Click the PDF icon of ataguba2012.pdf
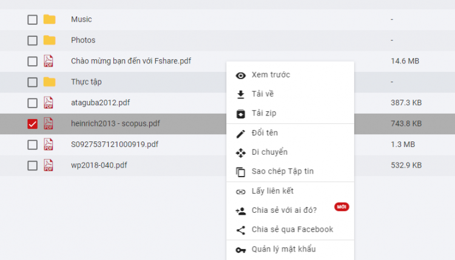 pyautogui.click(x=49, y=103)
